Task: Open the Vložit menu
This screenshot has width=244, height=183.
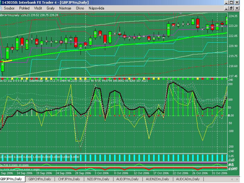Action: (x=38, y=8)
